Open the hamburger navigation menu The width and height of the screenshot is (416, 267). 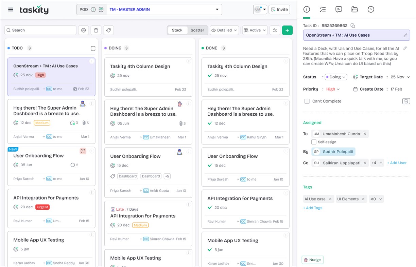click(11, 9)
